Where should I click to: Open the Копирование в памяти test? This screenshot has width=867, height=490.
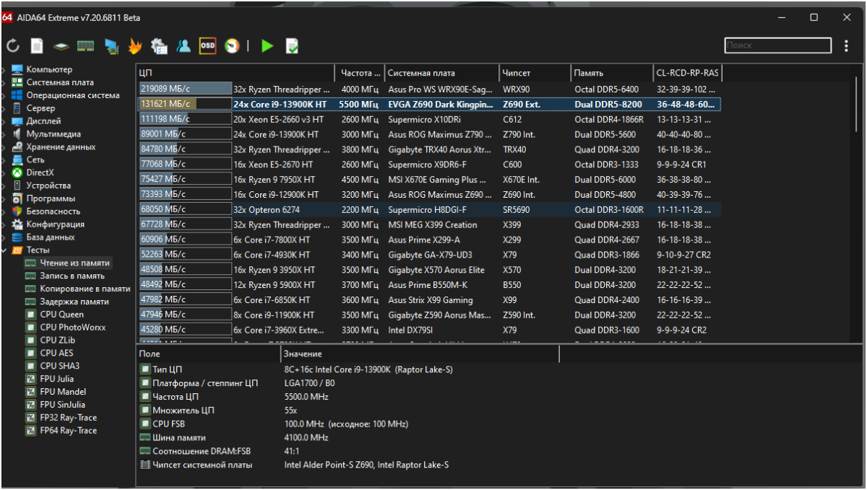click(85, 289)
